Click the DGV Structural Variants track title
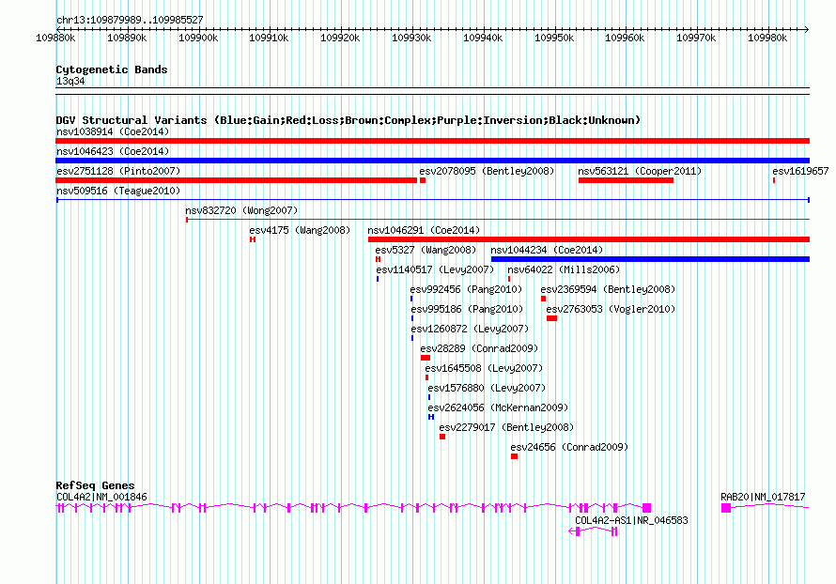This screenshot has height=584, width=836. 348,120
